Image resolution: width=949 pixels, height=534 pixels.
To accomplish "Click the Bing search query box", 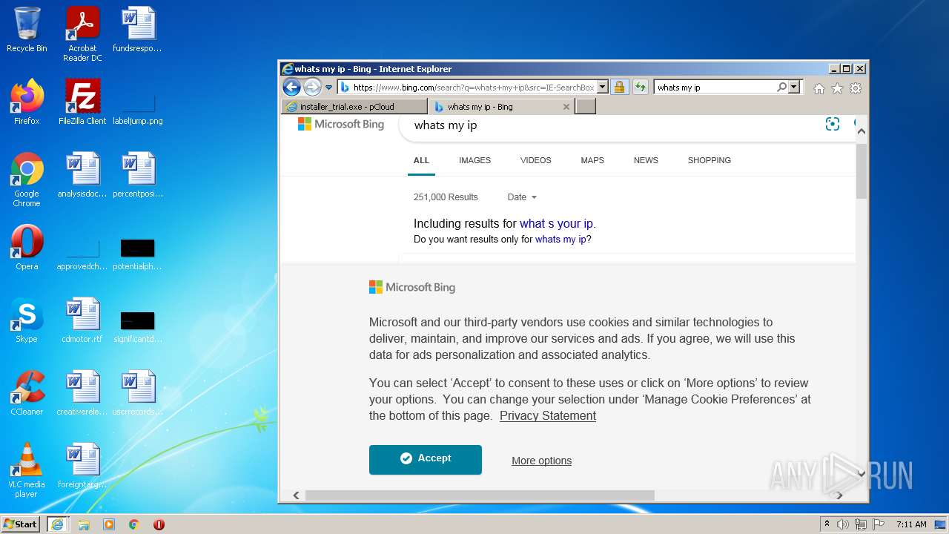I will (608, 125).
